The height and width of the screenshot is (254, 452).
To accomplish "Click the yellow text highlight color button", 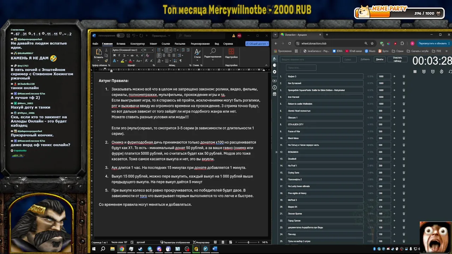I will (x=123, y=61).
